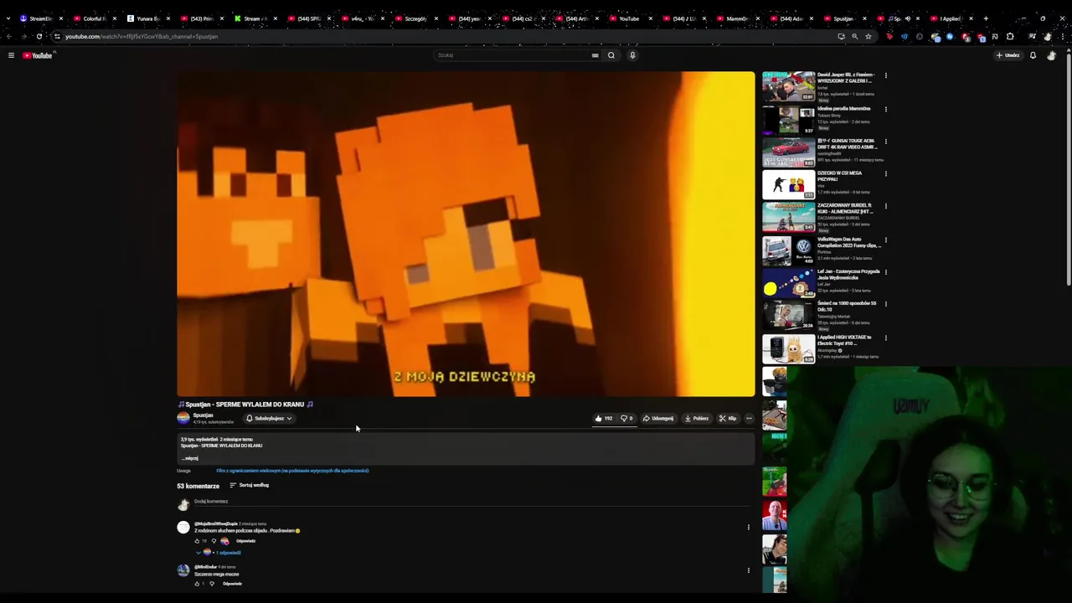Open the Sortuj według sort menu
The height and width of the screenshot is (603, 1072).
coord(250,486)
